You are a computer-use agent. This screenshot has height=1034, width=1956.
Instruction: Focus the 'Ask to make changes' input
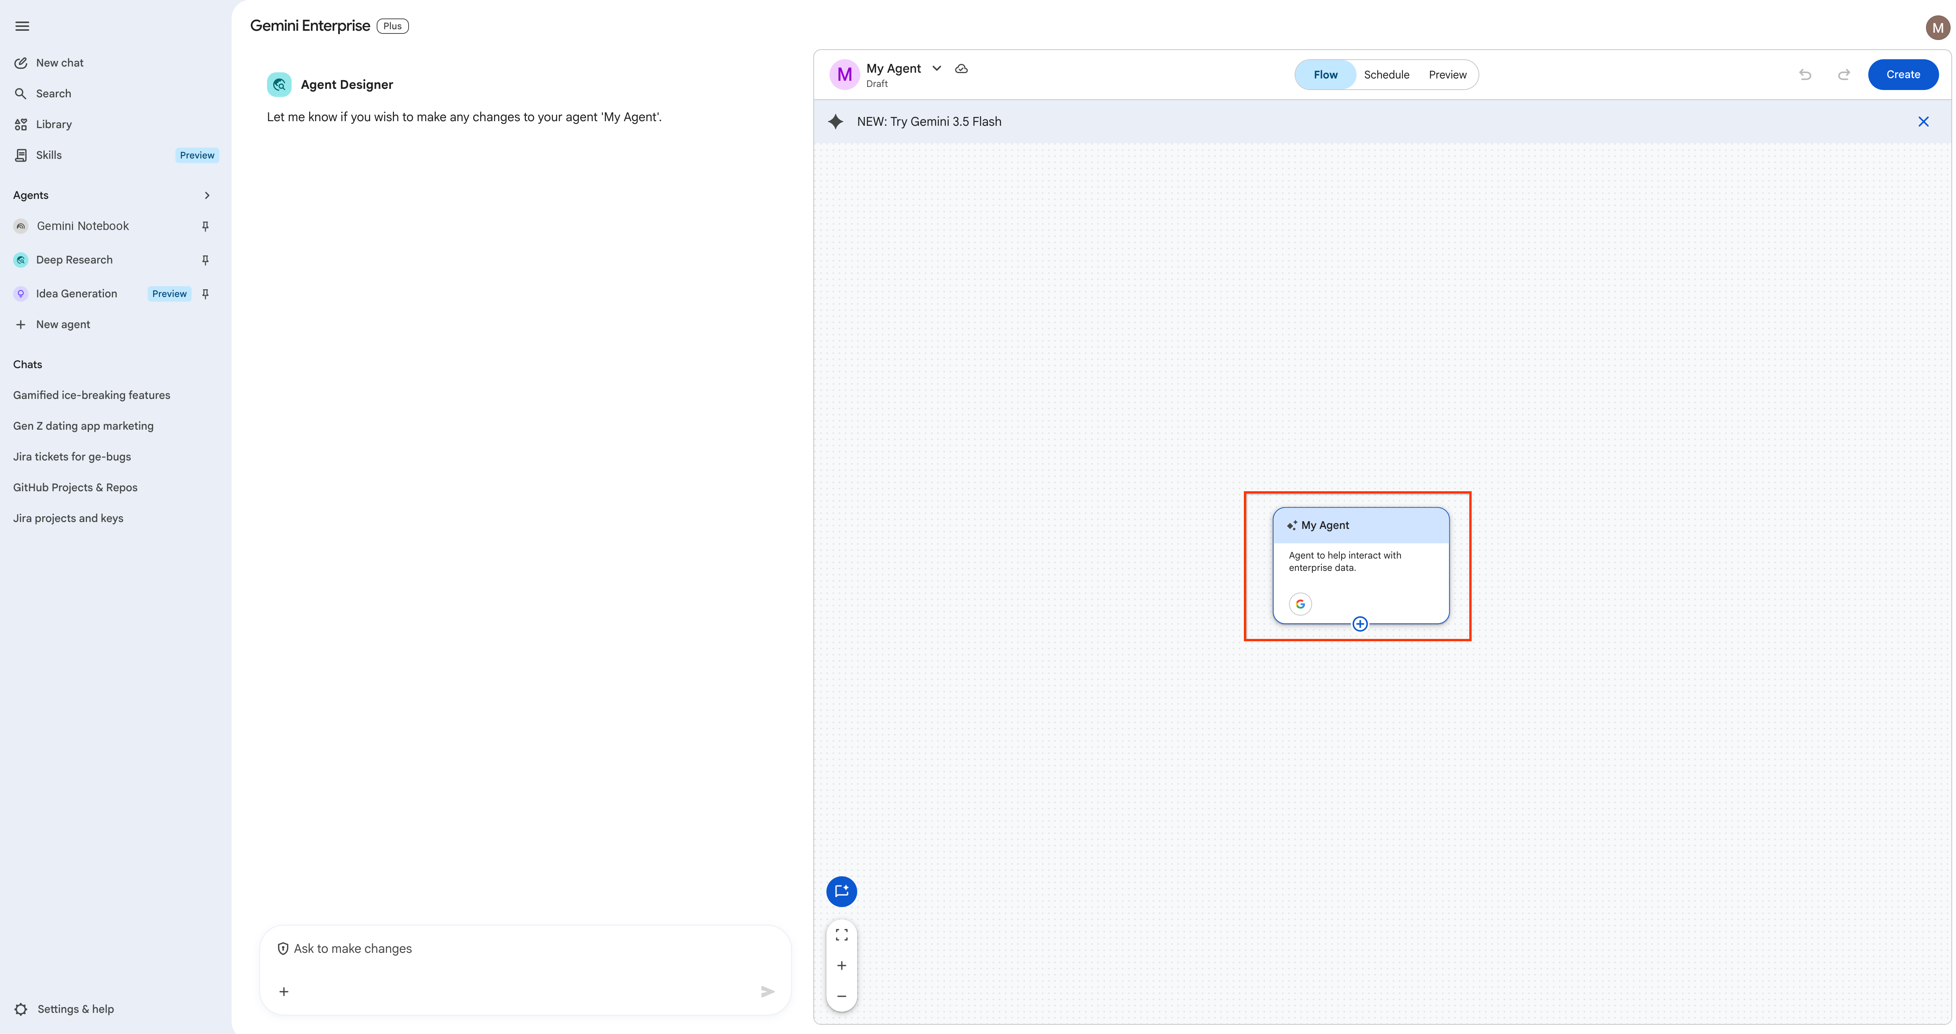point(526,949)
